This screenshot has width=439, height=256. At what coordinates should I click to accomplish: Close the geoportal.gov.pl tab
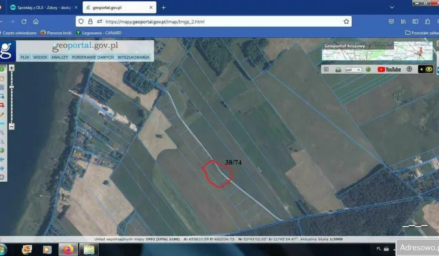pyautogui.click(x=151, y=7)
